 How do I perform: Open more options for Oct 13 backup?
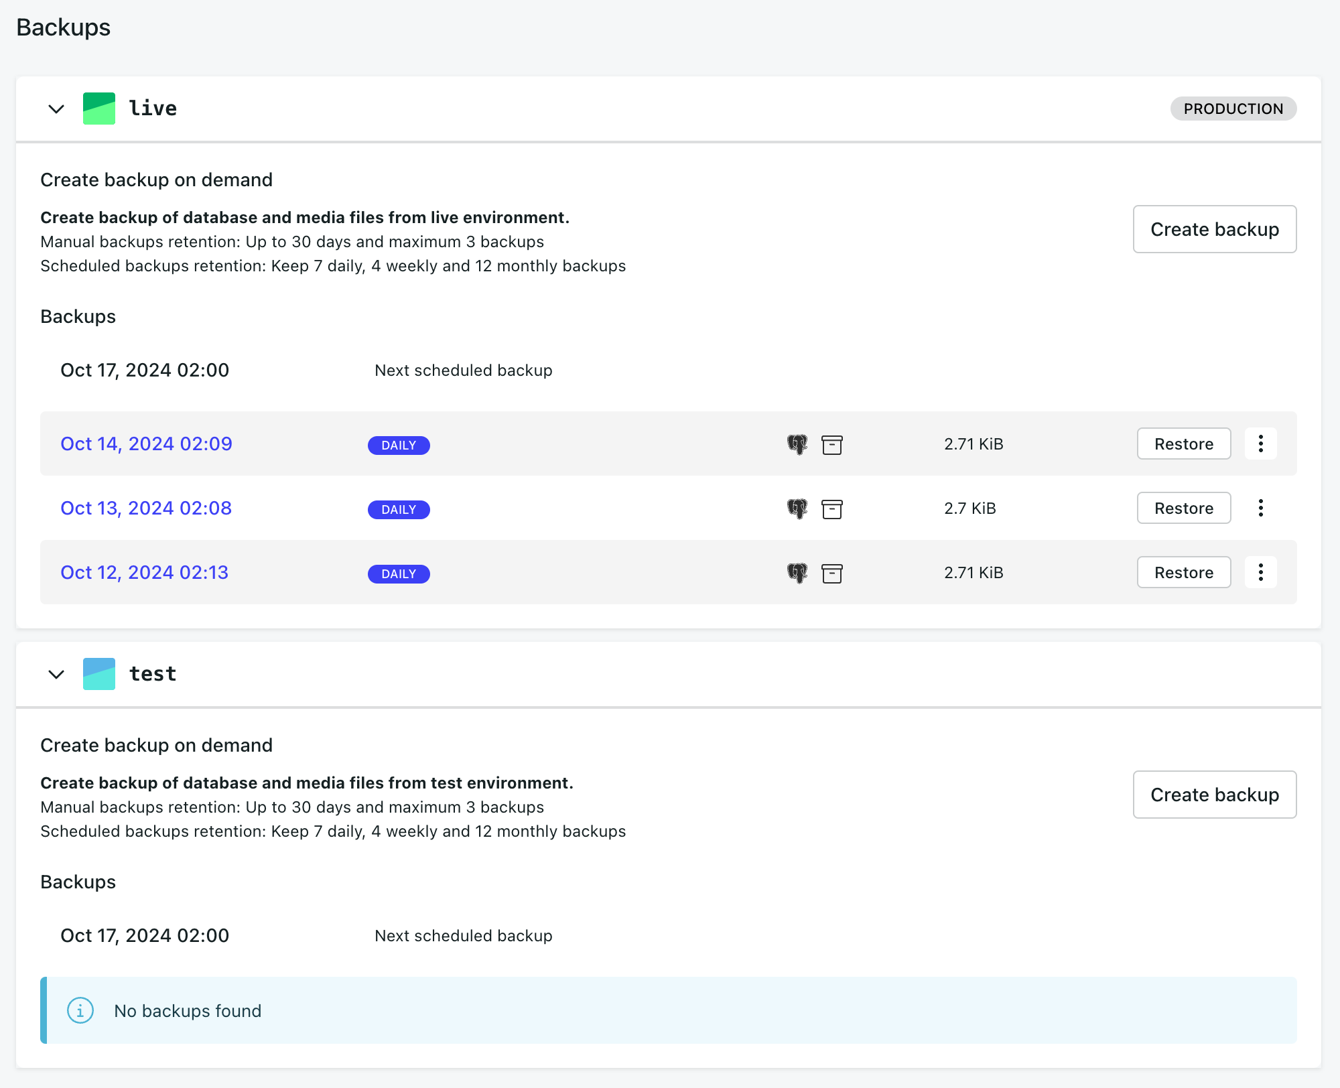(1261, 508)
